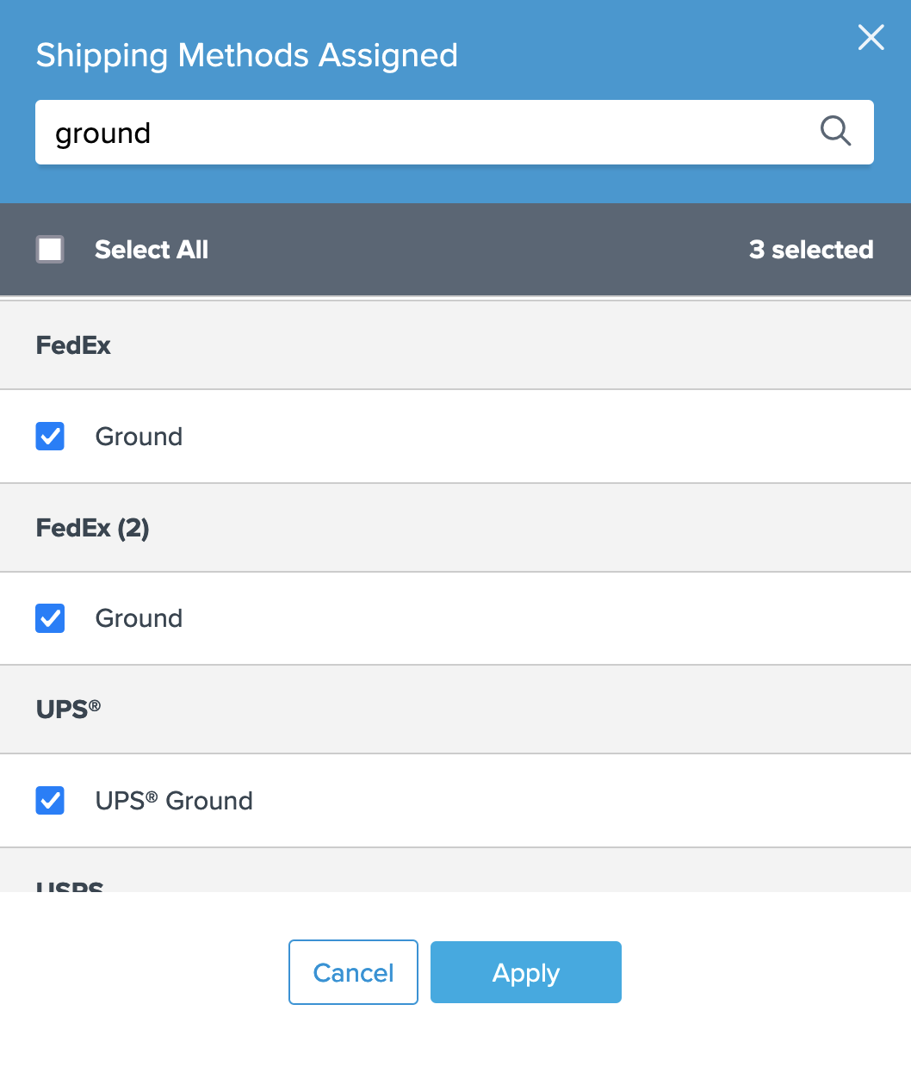This screenshot has width=911, height=1085.
Task: Click the UPS® Ground label text
Action: (174, 801)
